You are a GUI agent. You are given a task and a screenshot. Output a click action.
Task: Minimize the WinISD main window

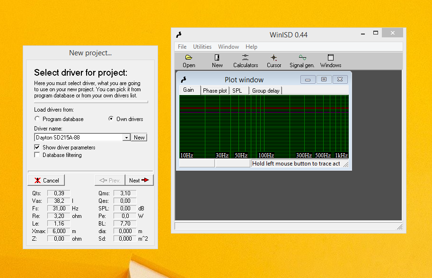pos(363,34)
